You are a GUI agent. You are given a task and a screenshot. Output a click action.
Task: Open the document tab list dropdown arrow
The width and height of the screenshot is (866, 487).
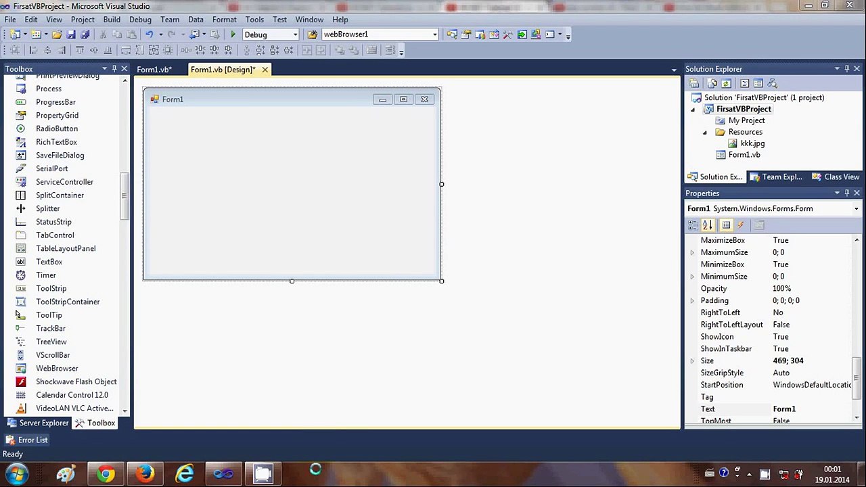click(674, 70)
